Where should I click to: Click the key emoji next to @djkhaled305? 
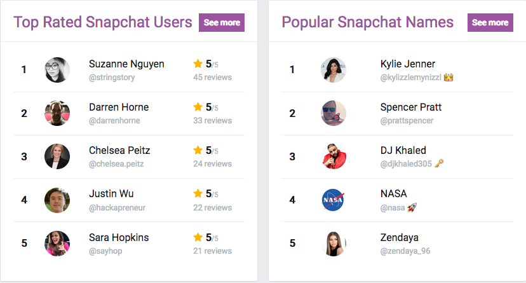439,163
